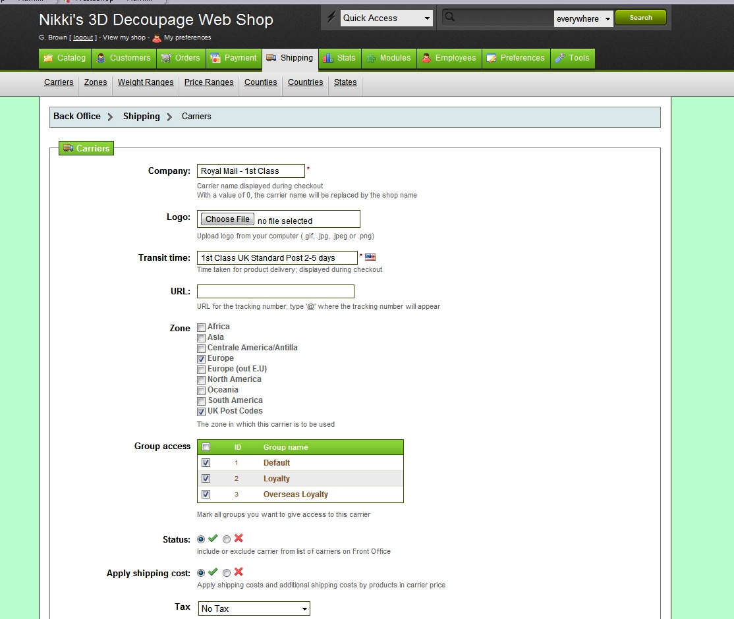Screen dimensions: 734x619
Task: Open the Price Ranges submenu tab
Action: [x=209, y=82]
